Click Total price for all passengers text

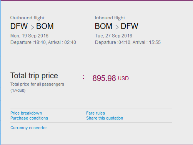(x=37, y=84)
